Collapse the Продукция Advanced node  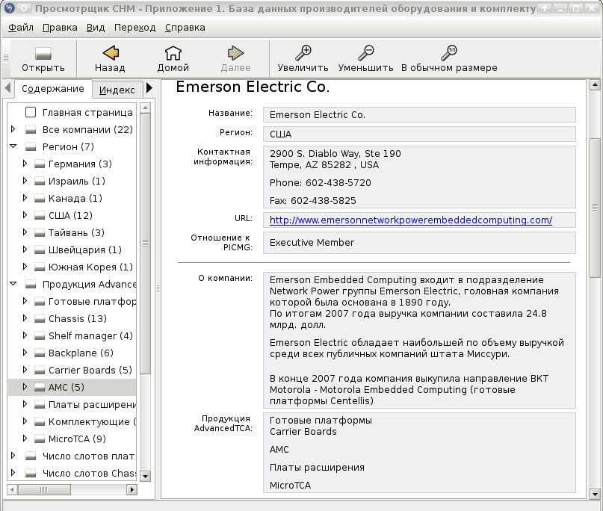(13, 284)
